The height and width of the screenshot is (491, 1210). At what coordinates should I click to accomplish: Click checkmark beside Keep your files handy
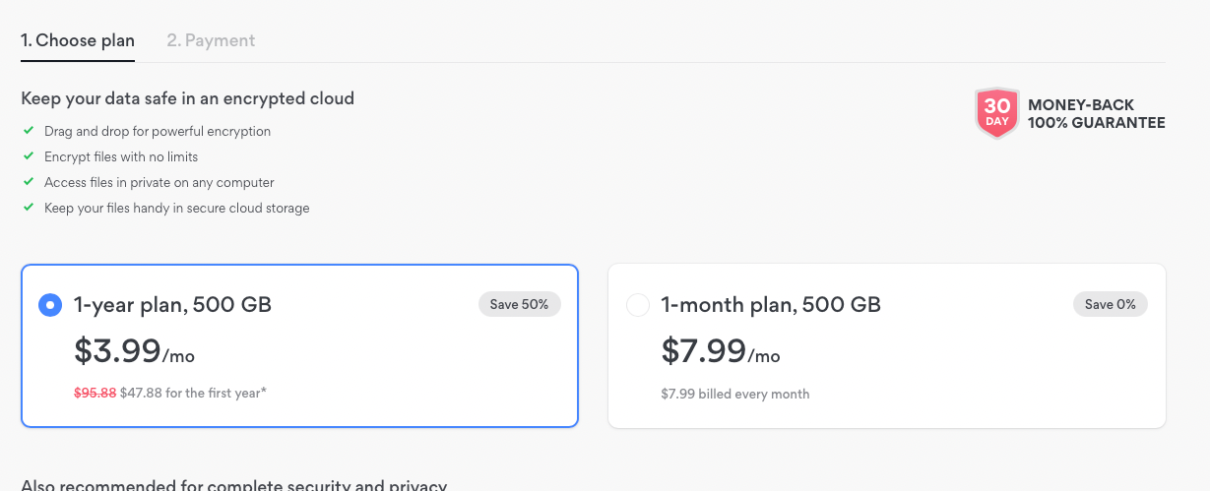29,208
